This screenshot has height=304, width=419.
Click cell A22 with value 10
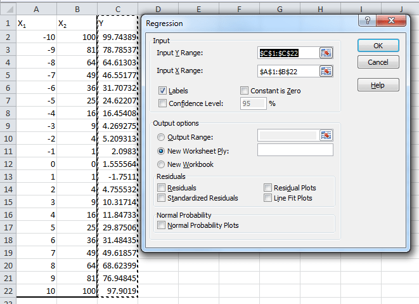click(36, 291)
